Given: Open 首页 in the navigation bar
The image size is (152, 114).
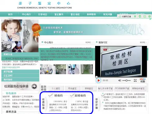Looking at the screenshot, I should click(x=10, y=14).
